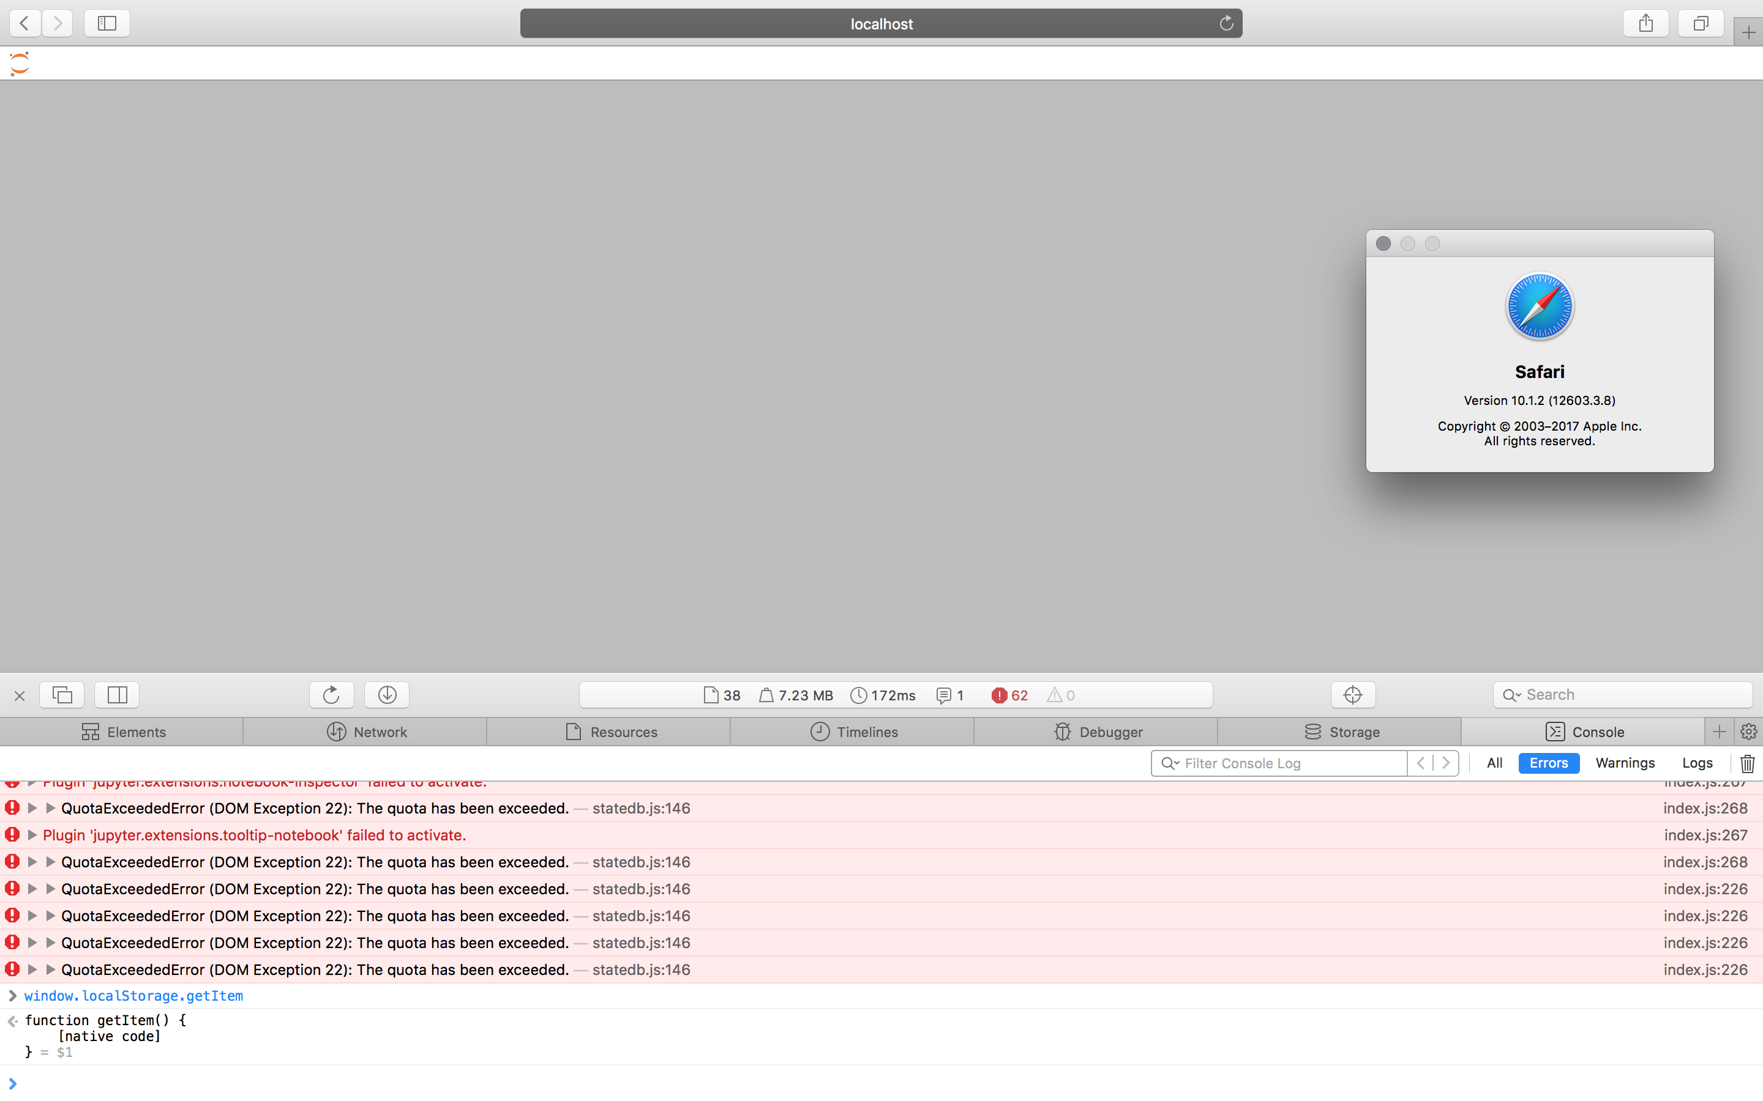
Task: Toggle the Logs console filter
Action: click(x=1697, y=763)
